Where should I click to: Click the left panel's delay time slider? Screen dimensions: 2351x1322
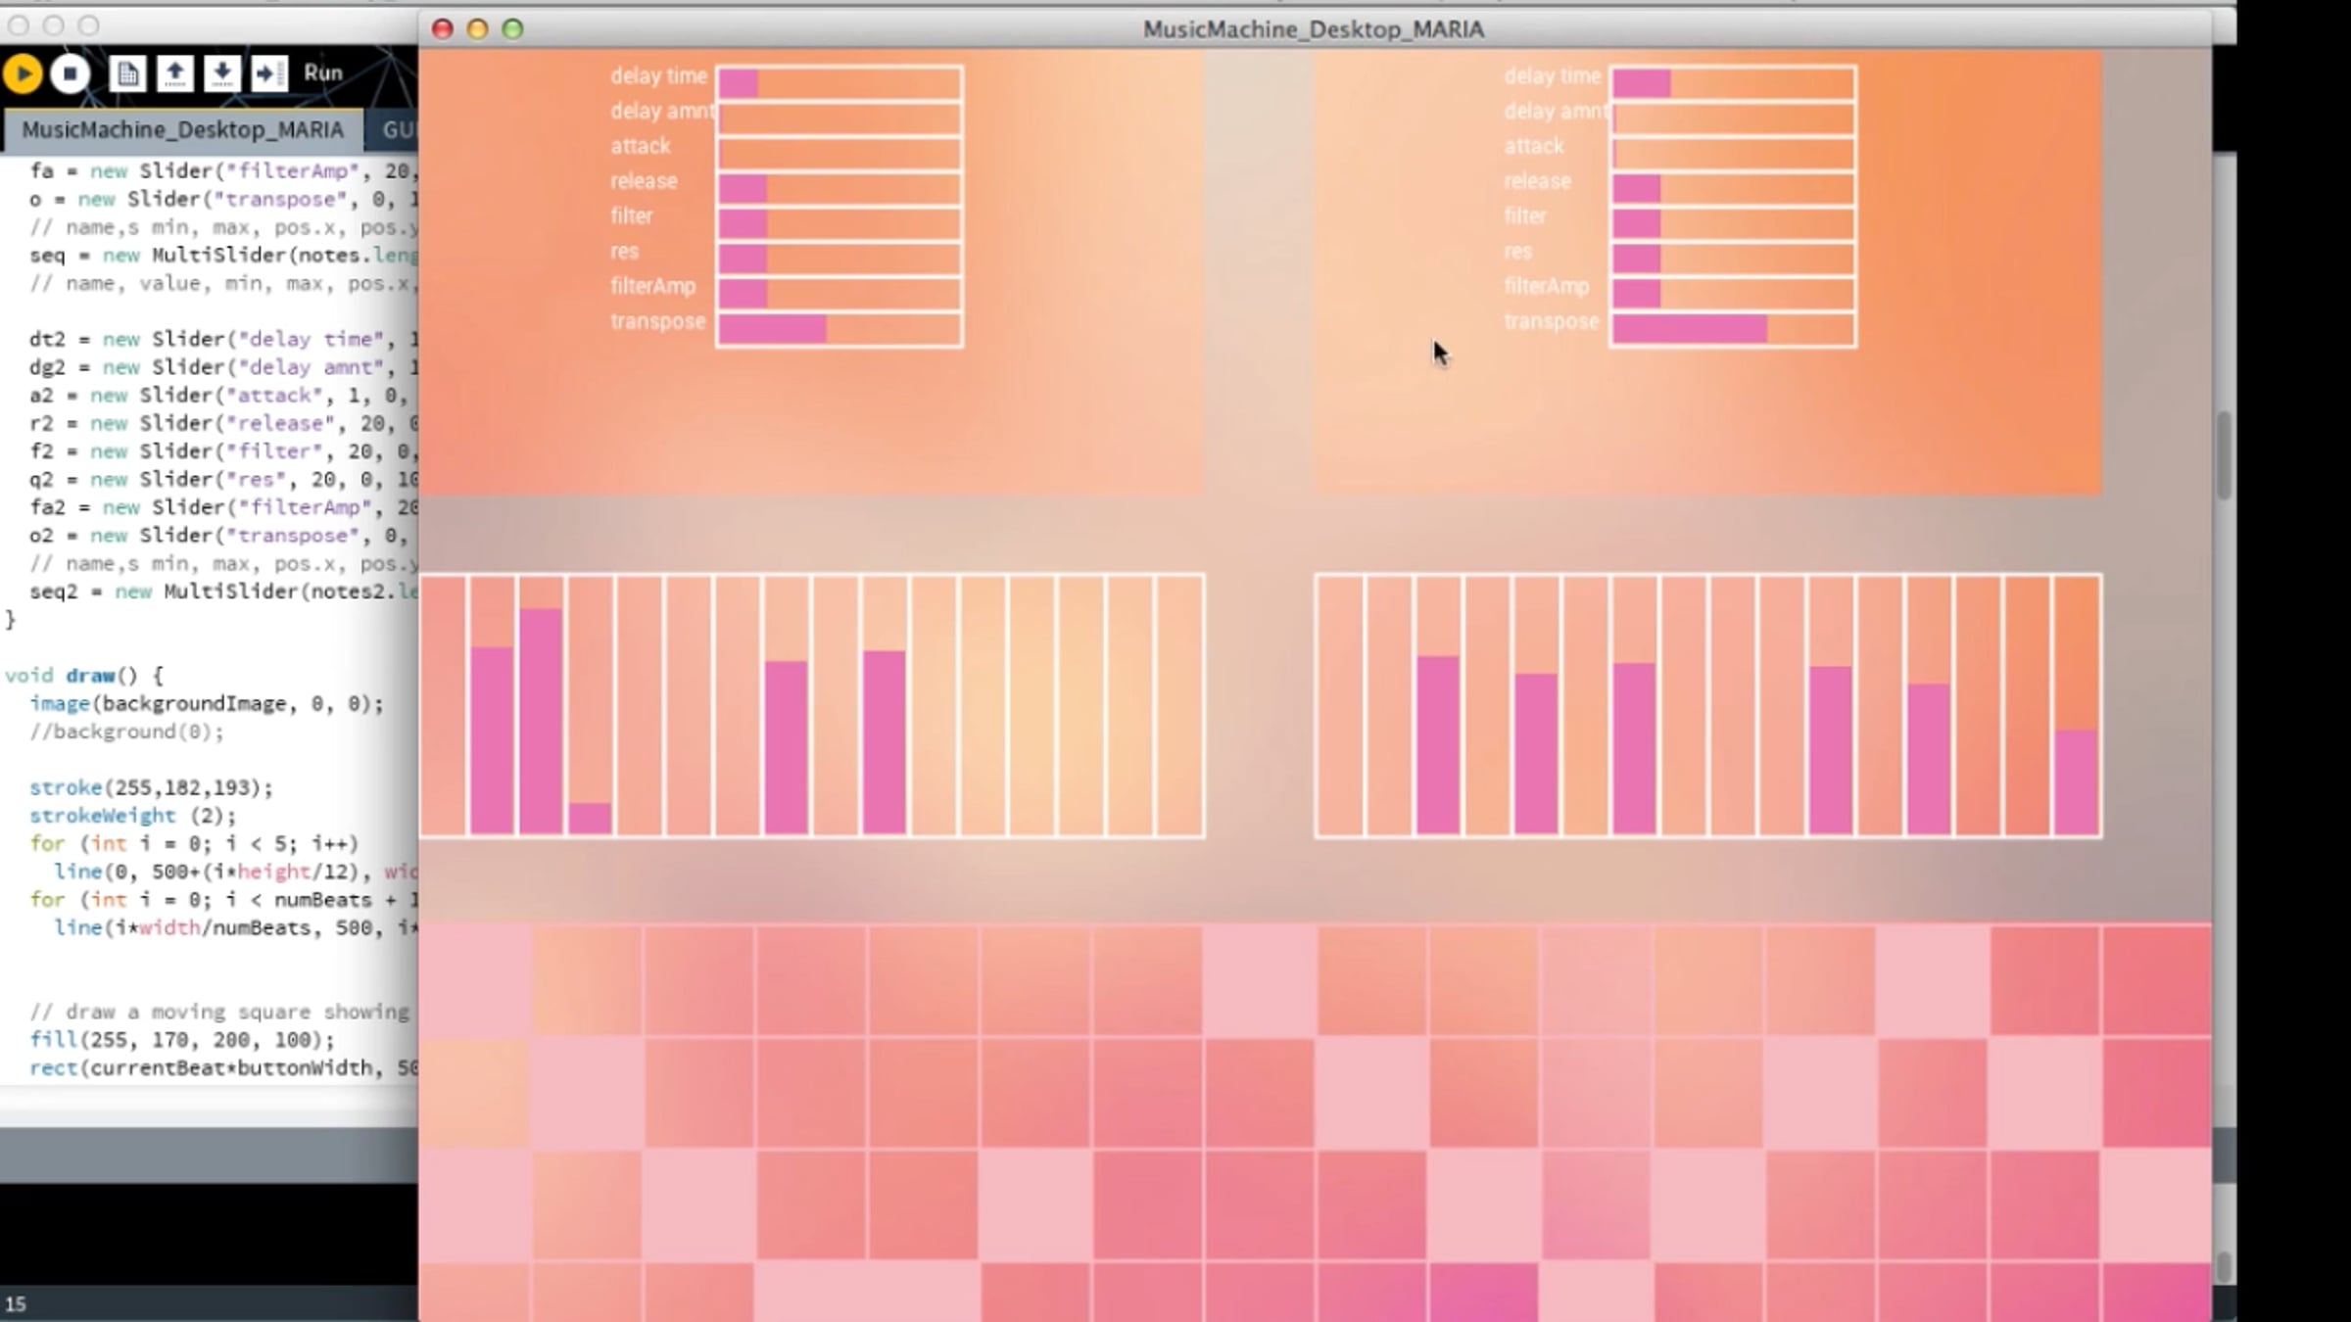(840, 83)
